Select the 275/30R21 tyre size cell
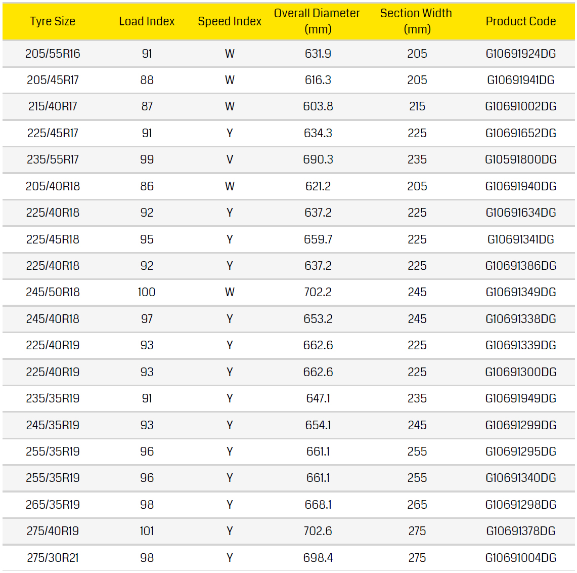This screenshot has width=577, height=573. [53, 558]
